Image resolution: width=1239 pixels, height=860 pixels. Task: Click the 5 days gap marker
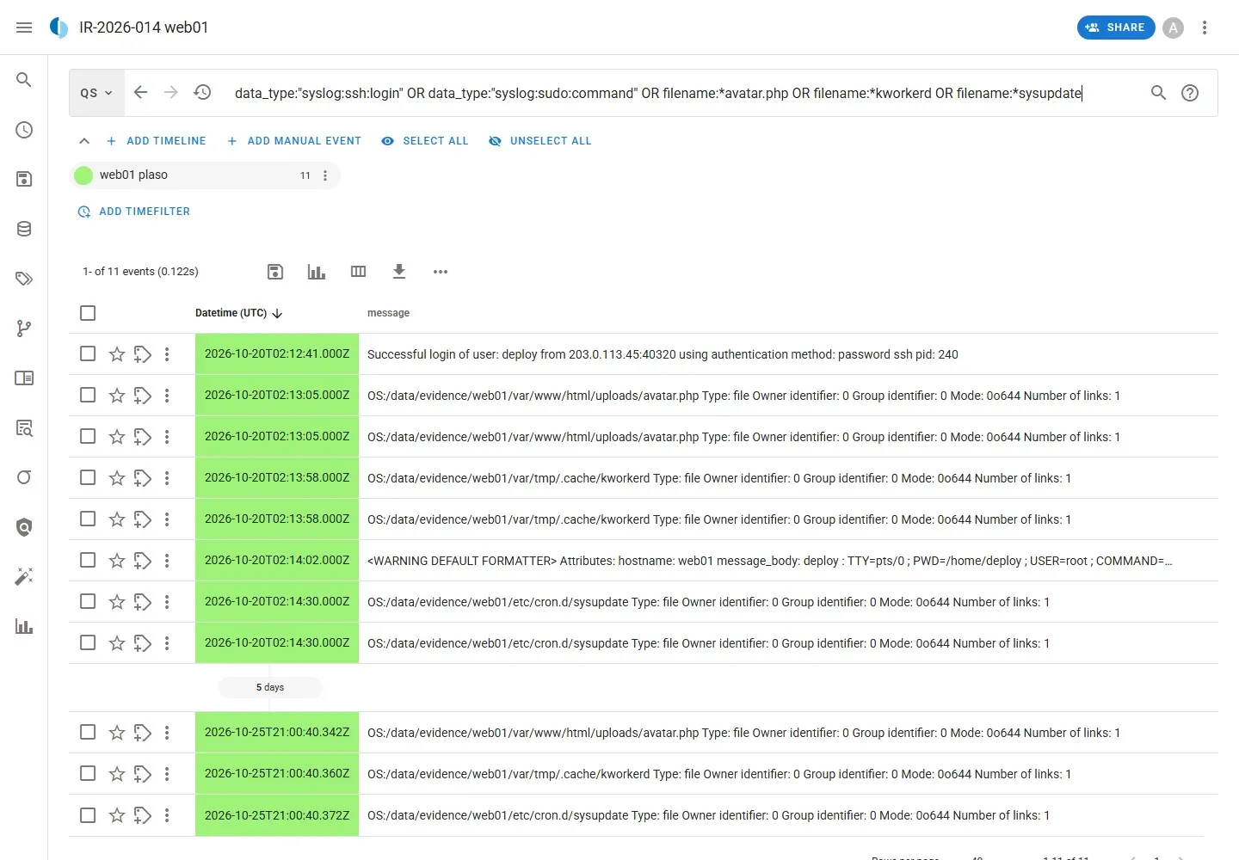(270, 687)
